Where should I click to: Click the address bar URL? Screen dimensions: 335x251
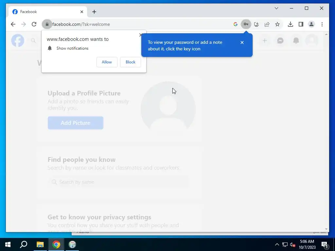pyautogui.click(x=81, y=24)
